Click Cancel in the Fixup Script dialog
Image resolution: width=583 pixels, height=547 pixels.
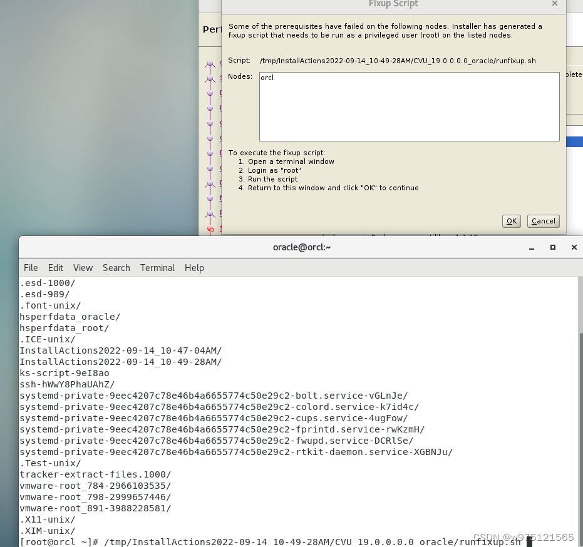542,221
